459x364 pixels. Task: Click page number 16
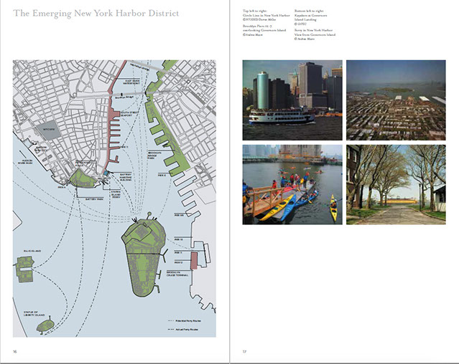[15, 351]
